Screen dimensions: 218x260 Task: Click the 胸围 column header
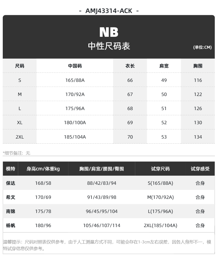tap(198, 66)
